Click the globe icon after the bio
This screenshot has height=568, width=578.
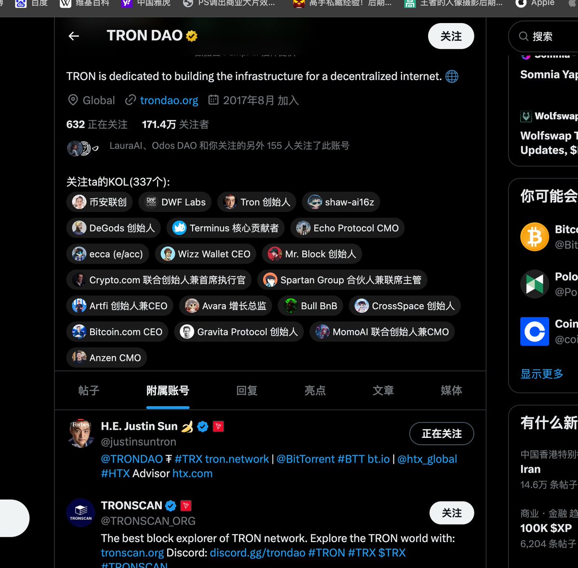[x=452, y=76]
